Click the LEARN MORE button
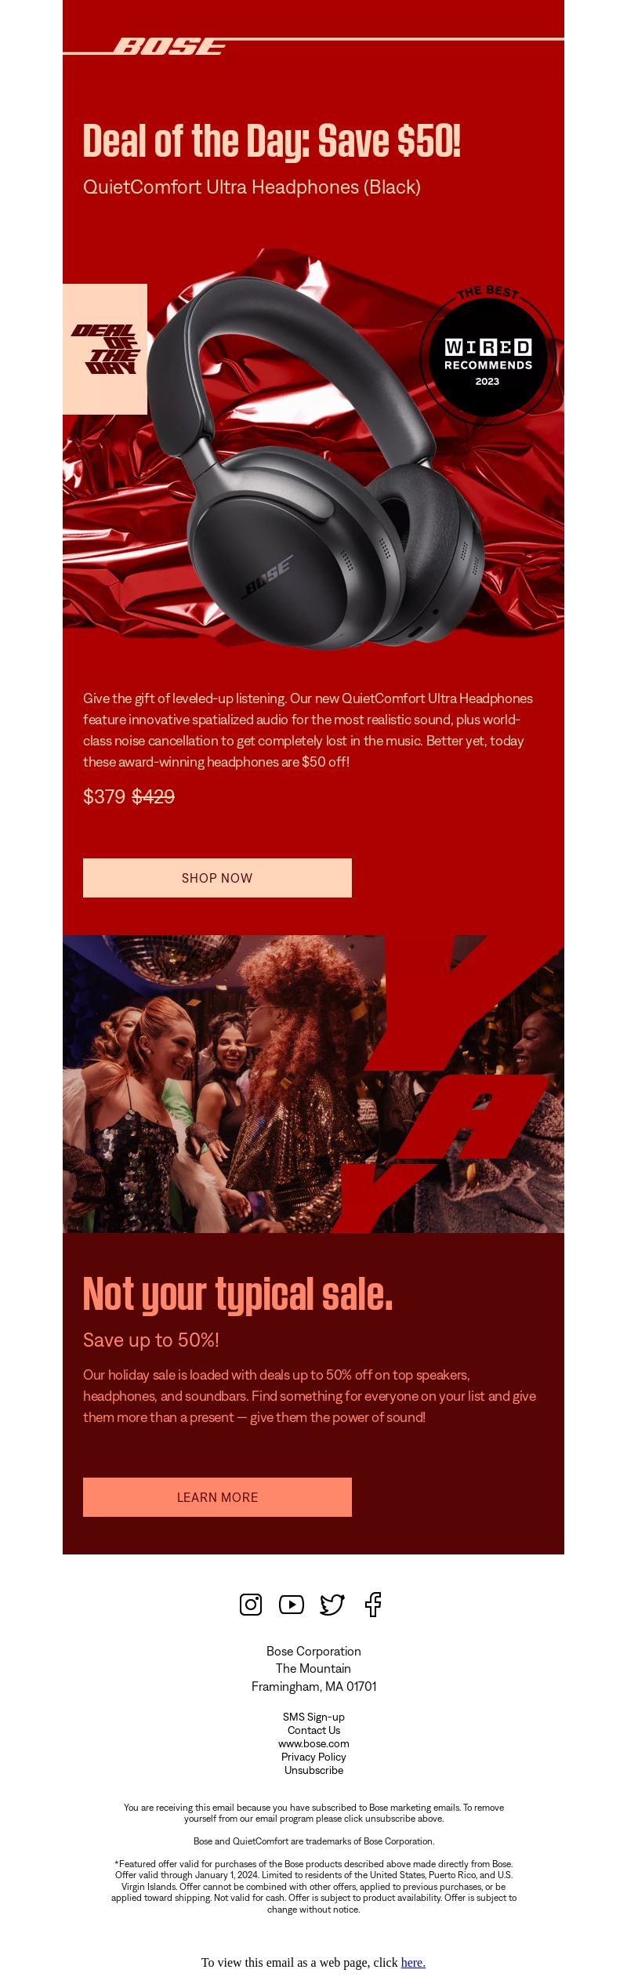Image resolution: width=627 pixels, height=1984 pixels. pos(217,1497)
